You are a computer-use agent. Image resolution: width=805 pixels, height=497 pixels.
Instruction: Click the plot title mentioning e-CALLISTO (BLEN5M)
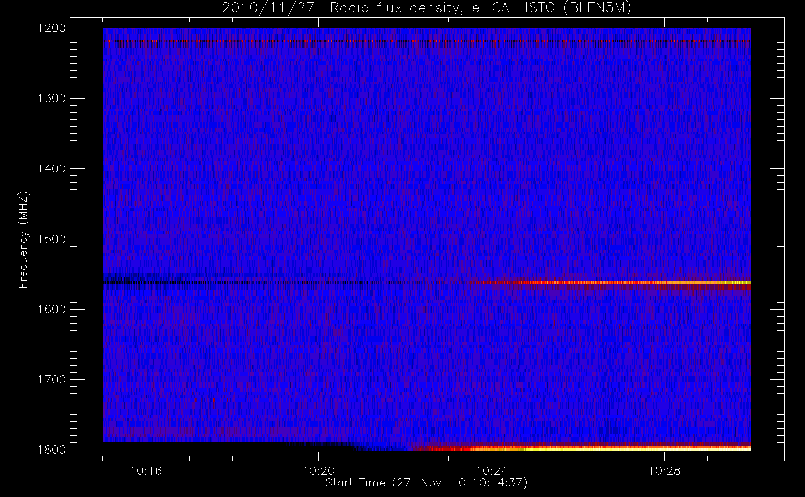(427, 8)
